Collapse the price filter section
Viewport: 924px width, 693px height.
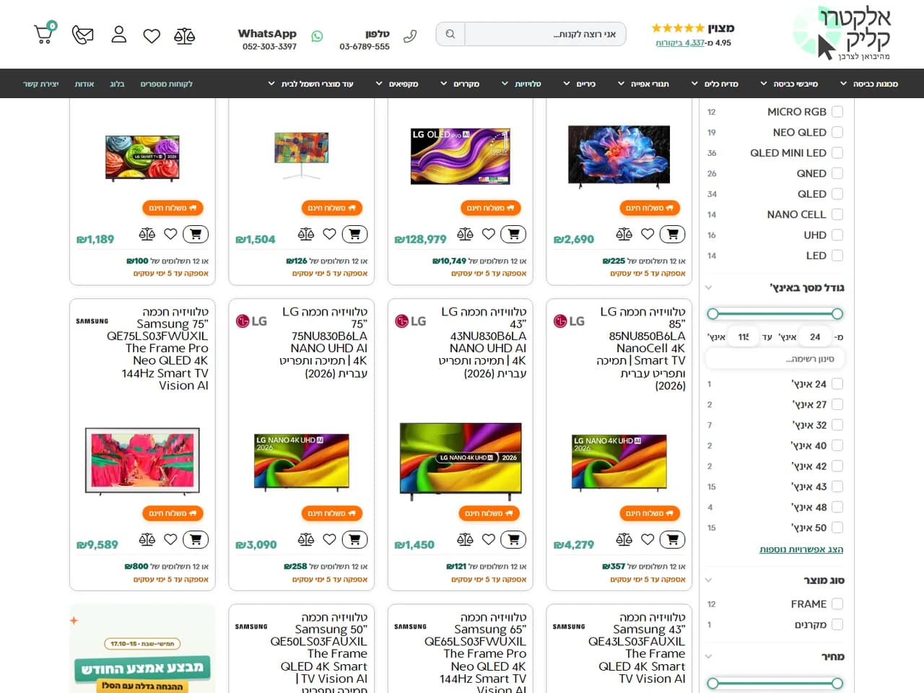pyautogui.click(x=708, y=656)
